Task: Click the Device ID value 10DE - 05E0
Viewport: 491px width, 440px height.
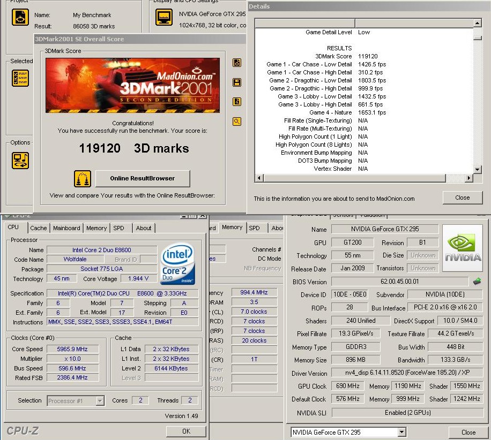Action: coord(350,294)
